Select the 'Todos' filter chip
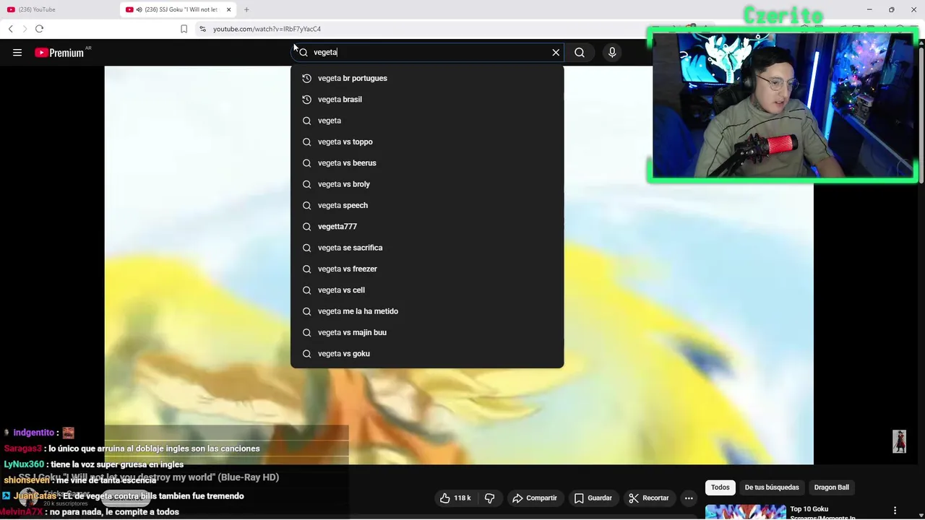 pyautogui.click(x=720, y=487)
